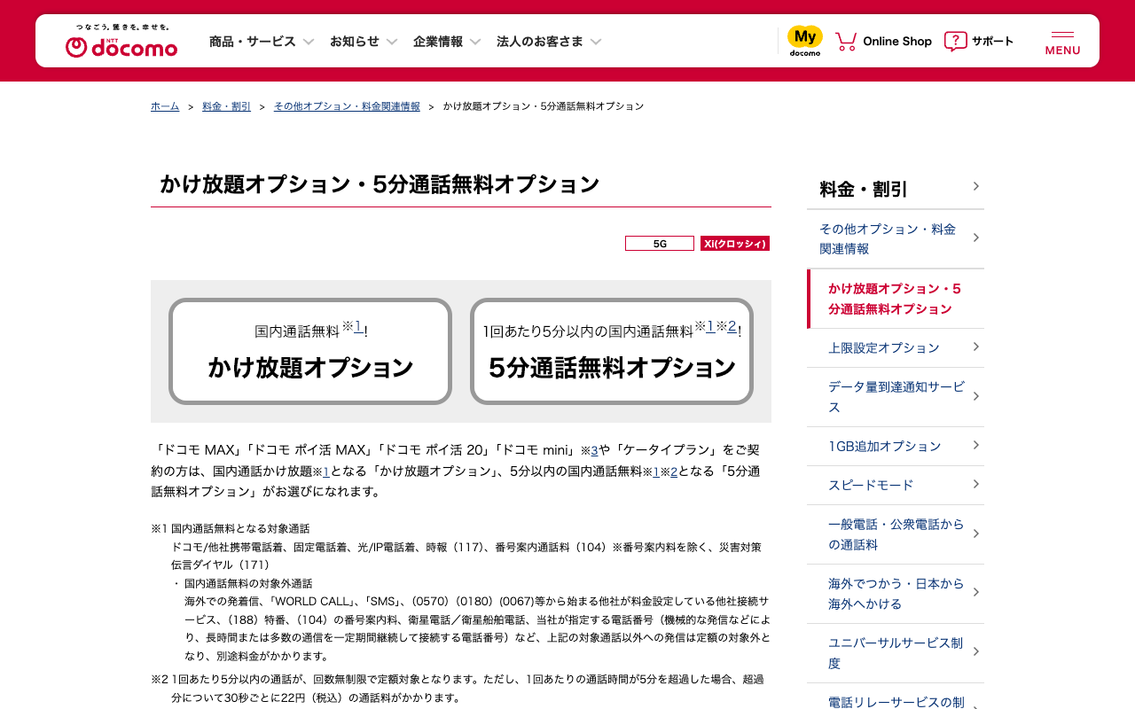
Task: Click the 国内通話無料の対象外通話 bullet text
Action: 248,583
